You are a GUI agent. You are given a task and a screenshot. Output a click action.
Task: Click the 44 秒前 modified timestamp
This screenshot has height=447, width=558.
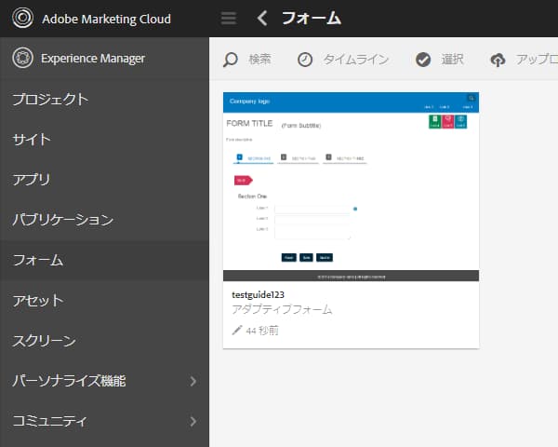click(x=262, y=331)
